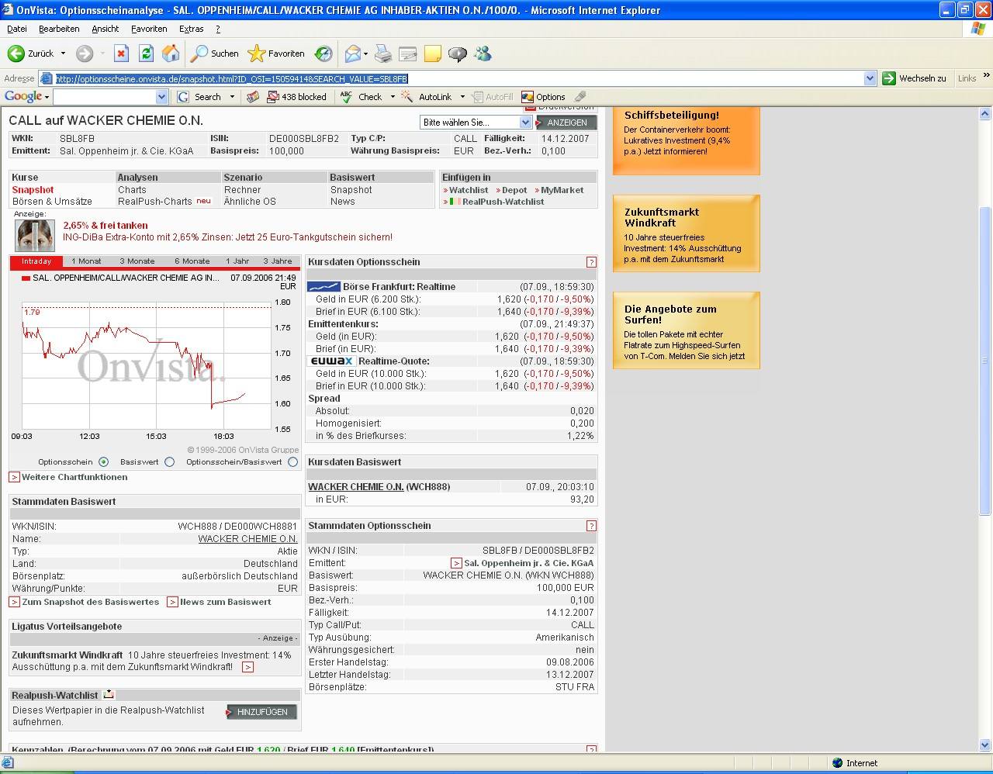
Task: Switch chart to the 3 Monate tab
Action: tap(137, 261)
